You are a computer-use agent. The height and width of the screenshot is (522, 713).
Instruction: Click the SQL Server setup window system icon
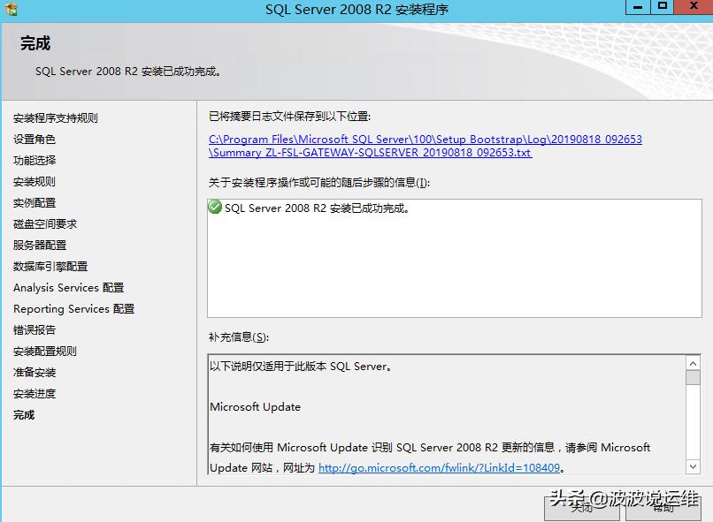point(11,9)
